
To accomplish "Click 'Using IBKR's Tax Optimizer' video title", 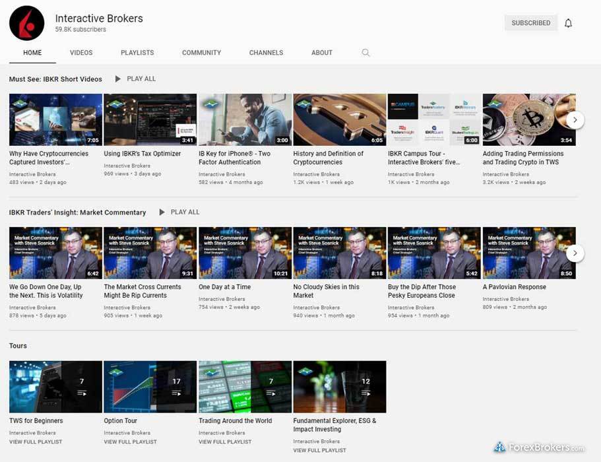I will 142,153.
